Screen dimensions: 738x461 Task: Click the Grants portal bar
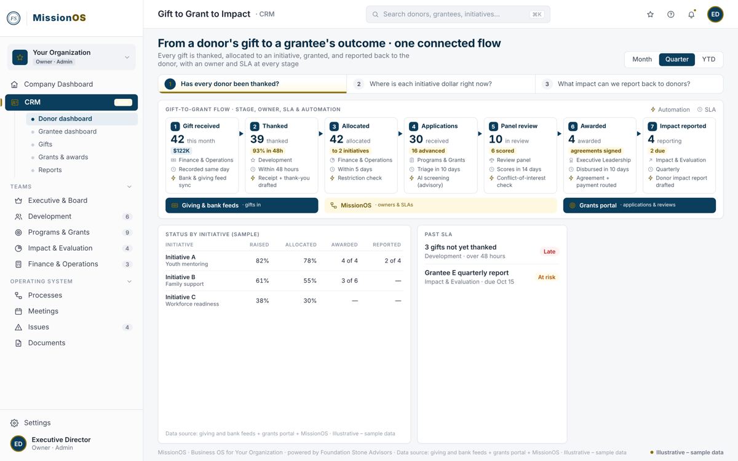(640, 205)
